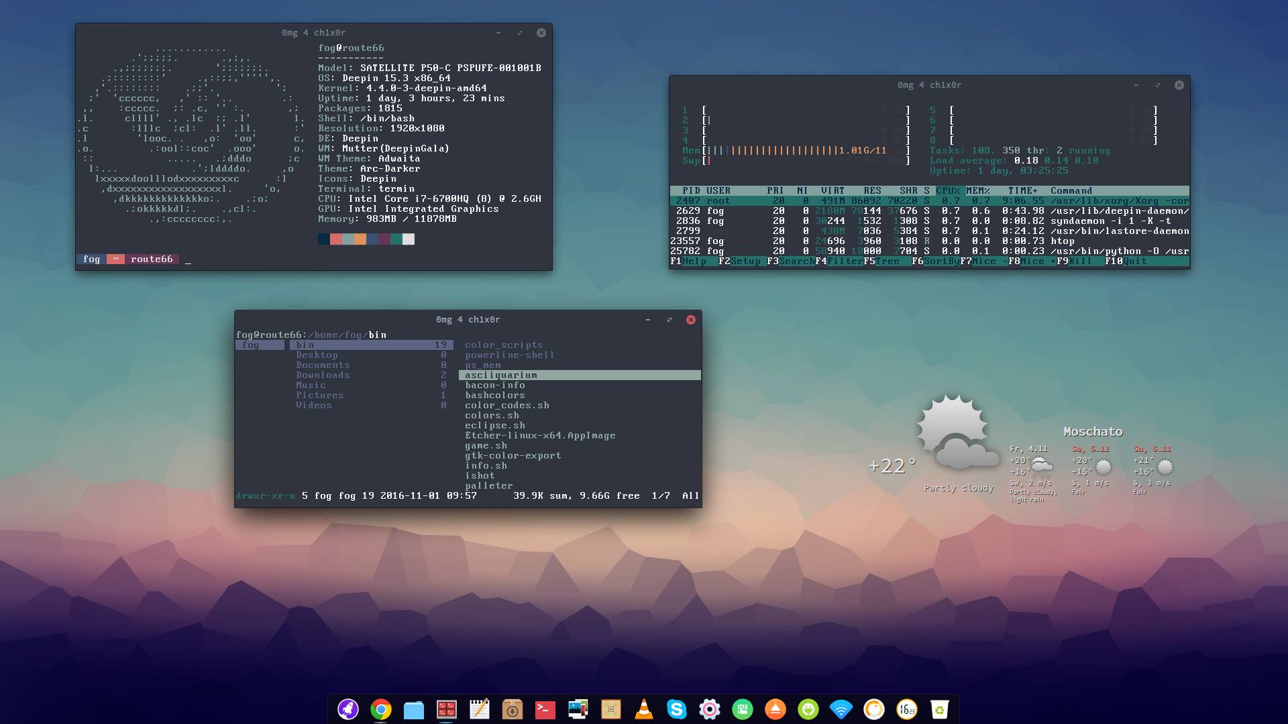Screen dimensions: 1288x724
Task: Open the VLC media player icon
Action: point(644,709)
